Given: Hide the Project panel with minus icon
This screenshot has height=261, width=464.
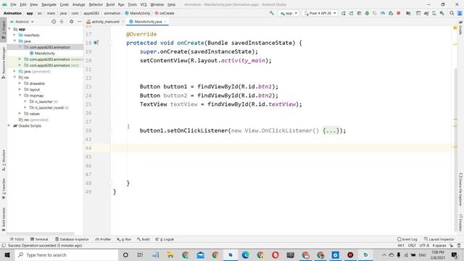Looking at the screenshot, I should pos(79,22).
